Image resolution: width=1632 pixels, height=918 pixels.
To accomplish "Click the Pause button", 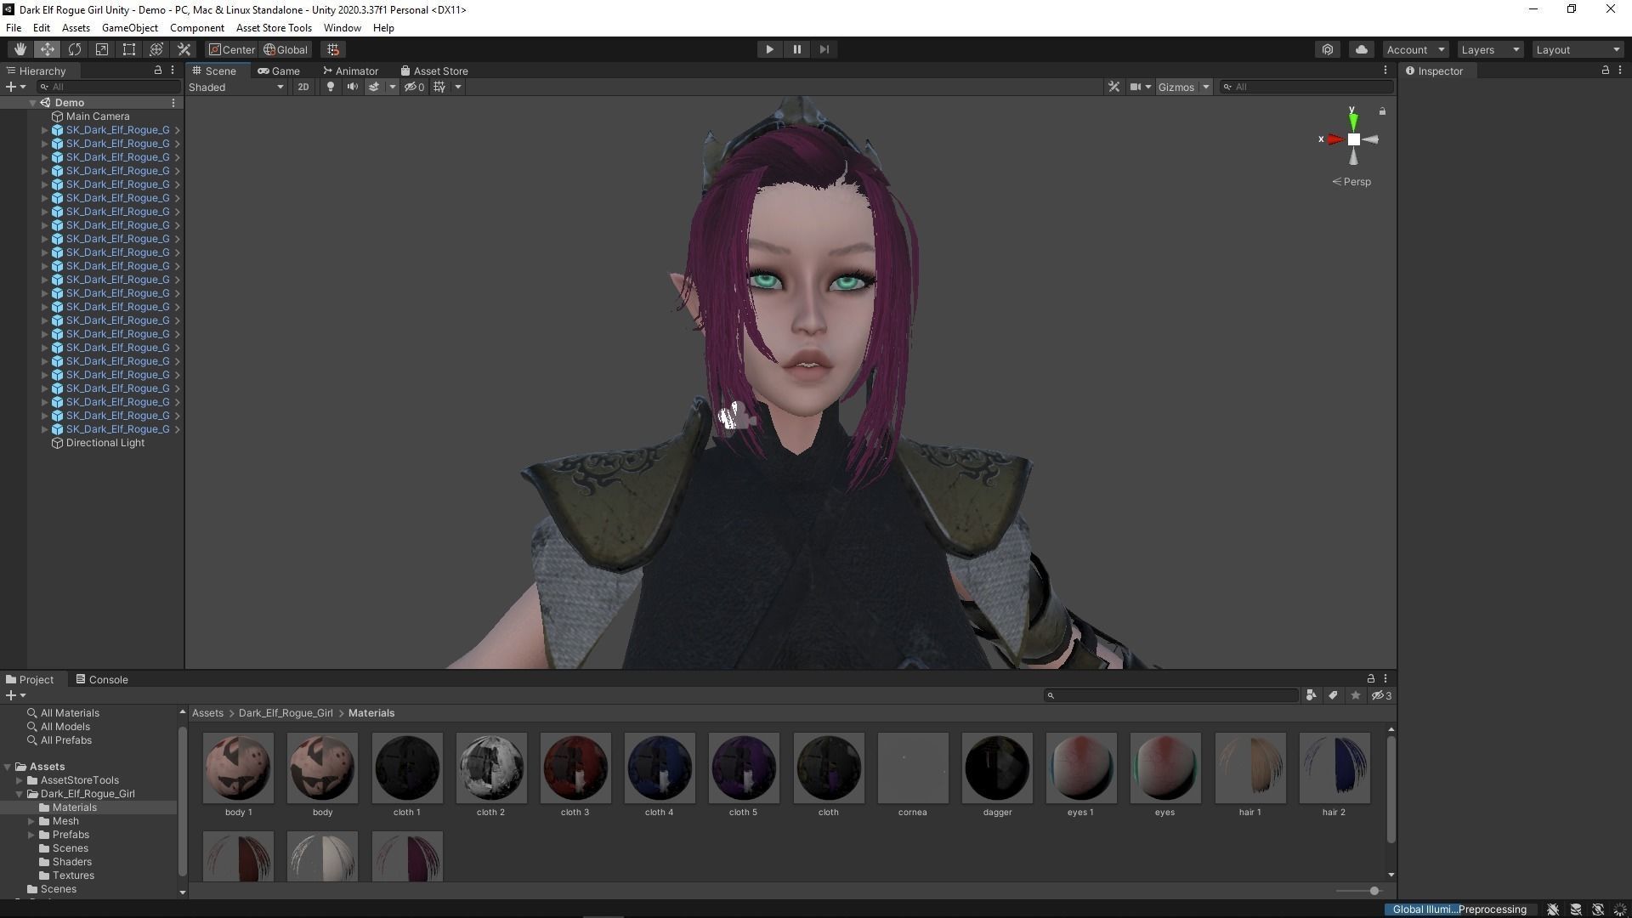I will click(x=796, y=49).
